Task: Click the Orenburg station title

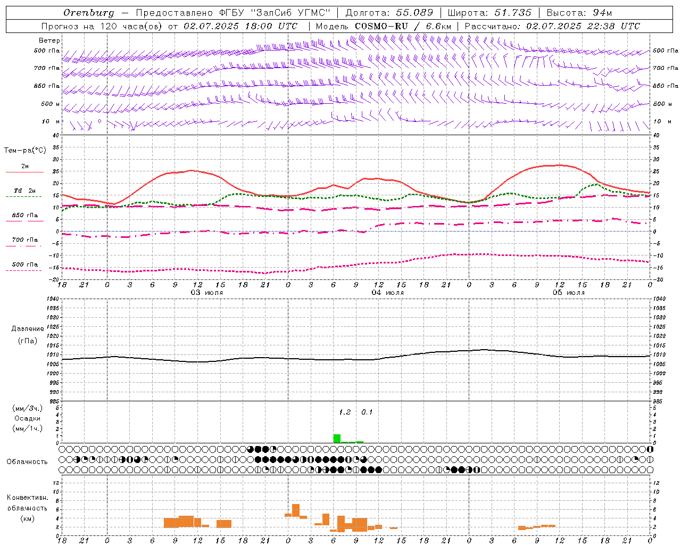Action: point(89,13)
